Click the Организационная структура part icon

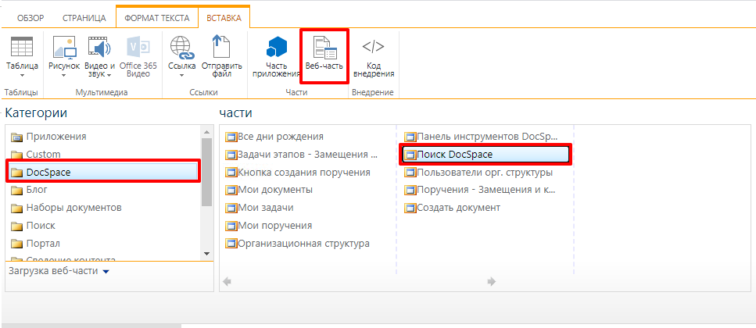click(x=231, y=244)
